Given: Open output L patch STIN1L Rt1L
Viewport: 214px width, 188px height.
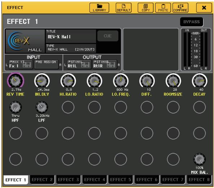Looking at the screenshot, I should [x=79, y=64].
